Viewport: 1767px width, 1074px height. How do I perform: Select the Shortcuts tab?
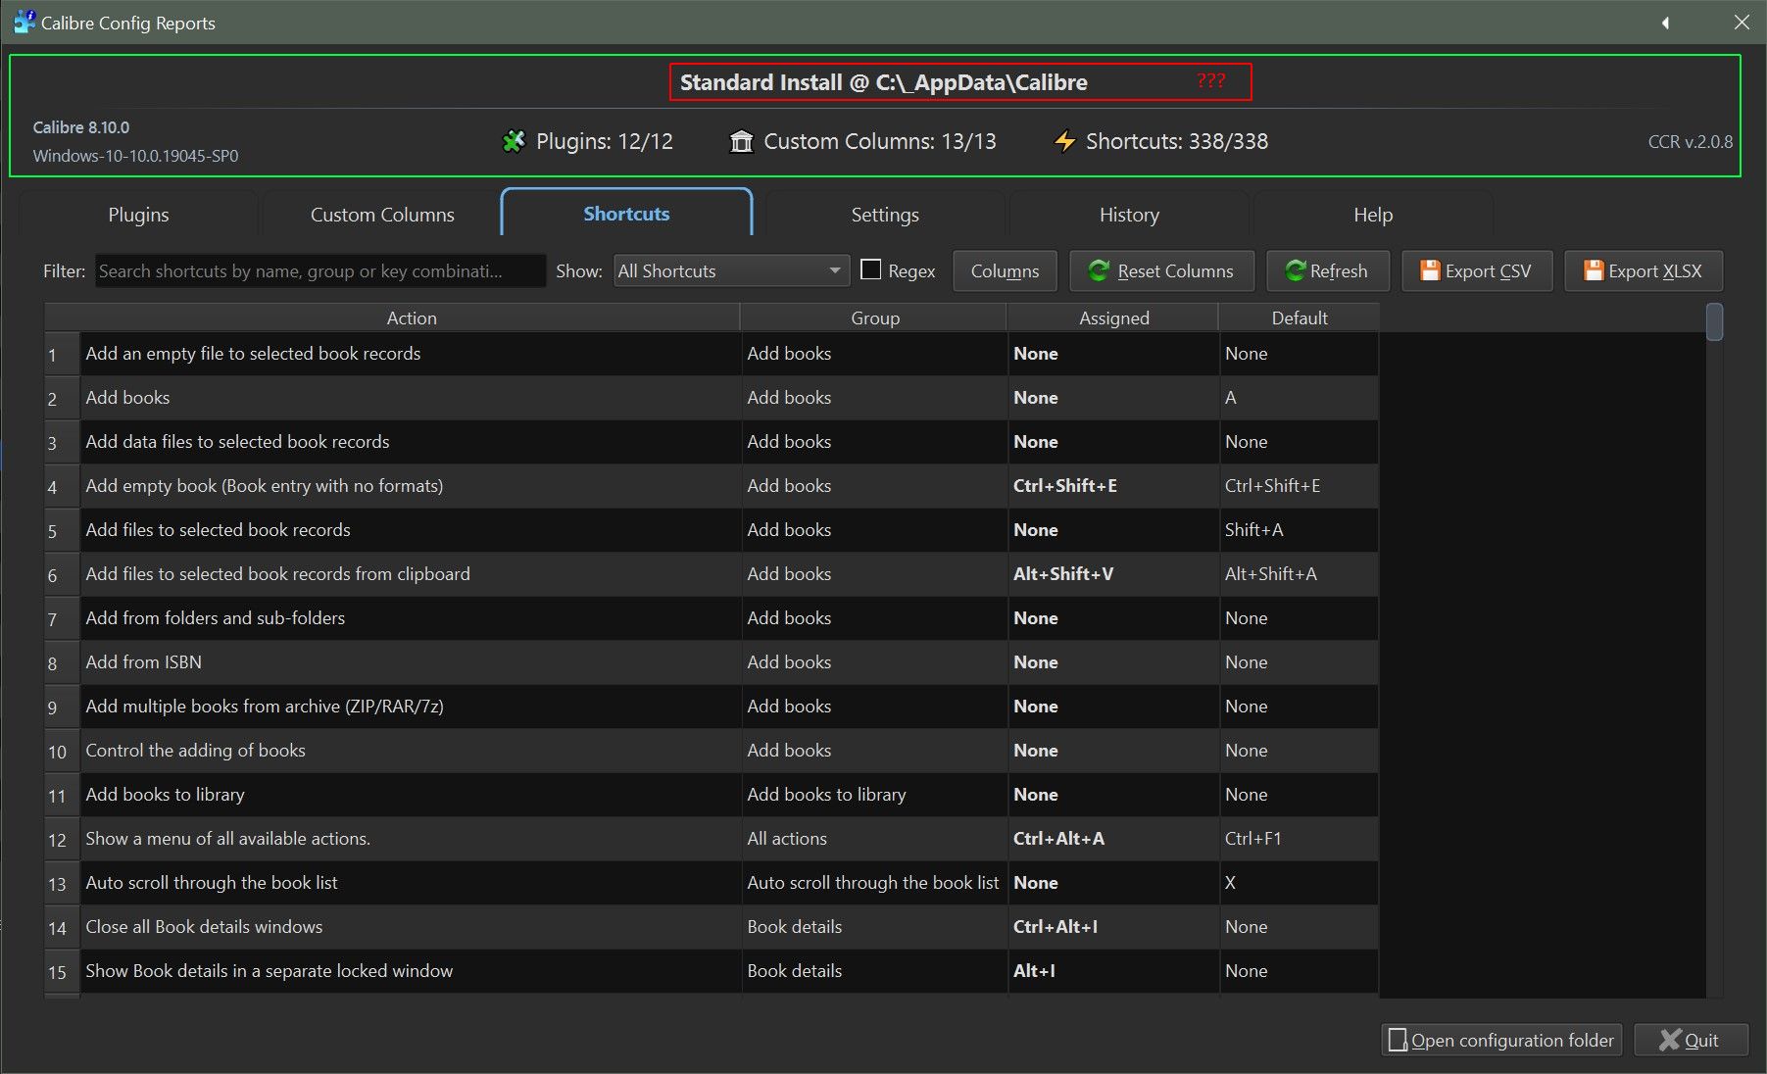pyautogui.click(x=626, y=214)
